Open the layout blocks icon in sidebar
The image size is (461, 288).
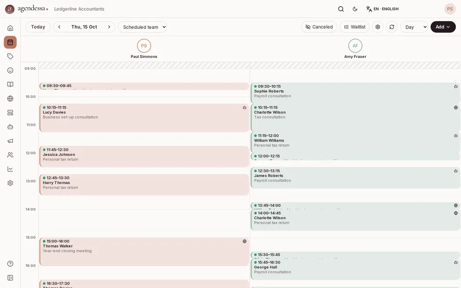click(10, 113)
